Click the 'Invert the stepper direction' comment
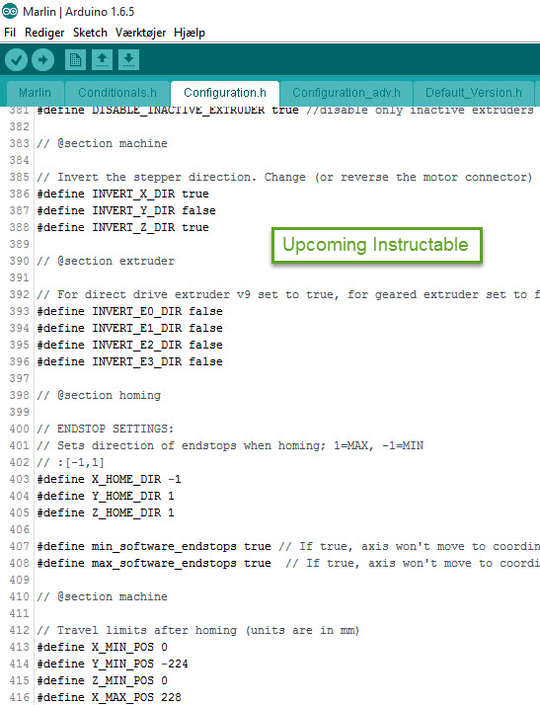Viewport: 540px width, 705px height. pyautogui.click(x=284, y=177)
